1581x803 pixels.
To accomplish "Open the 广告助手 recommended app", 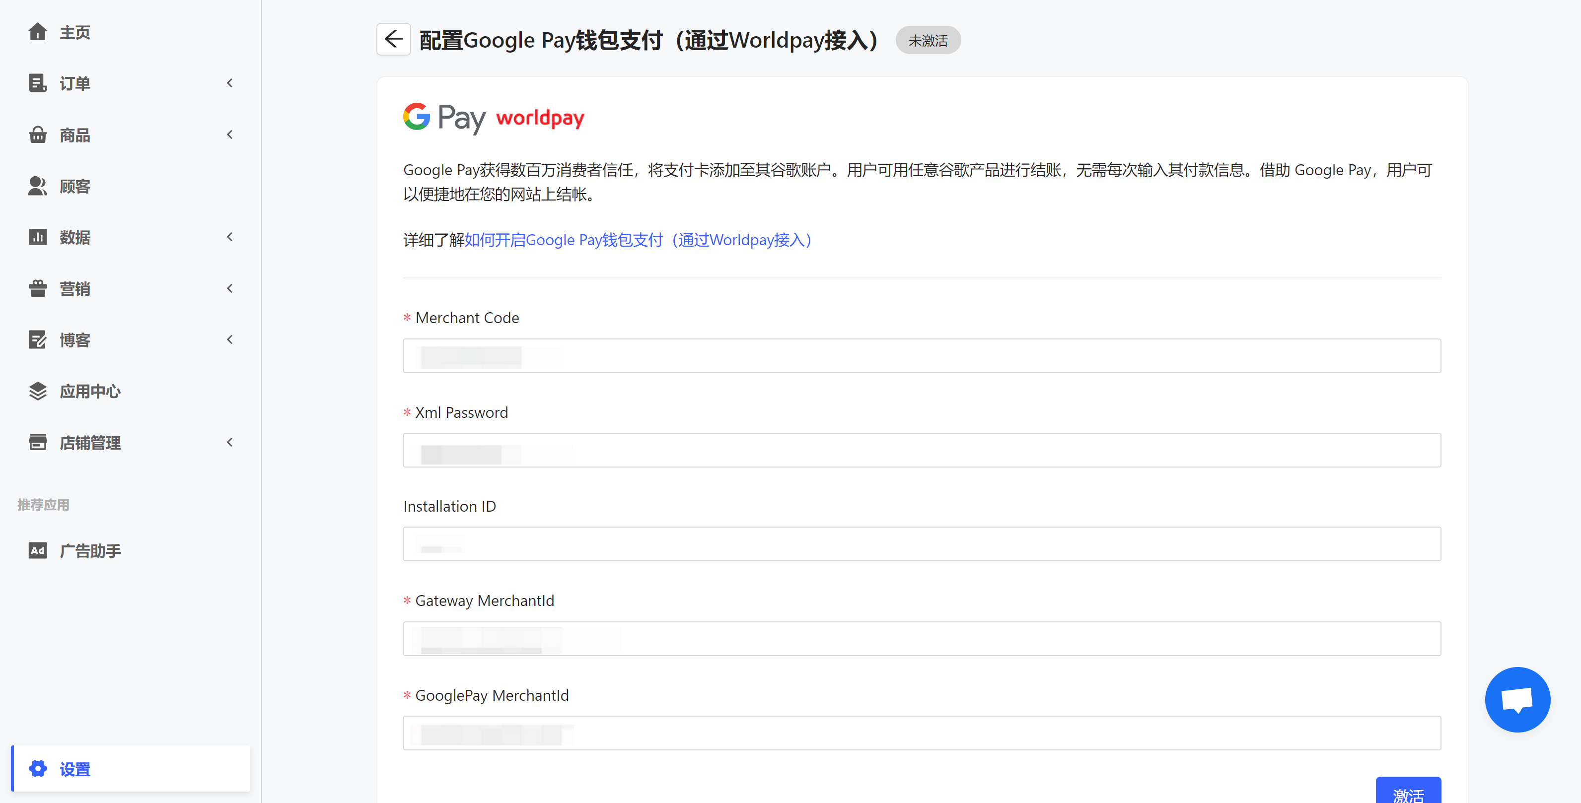I will 90,550.
